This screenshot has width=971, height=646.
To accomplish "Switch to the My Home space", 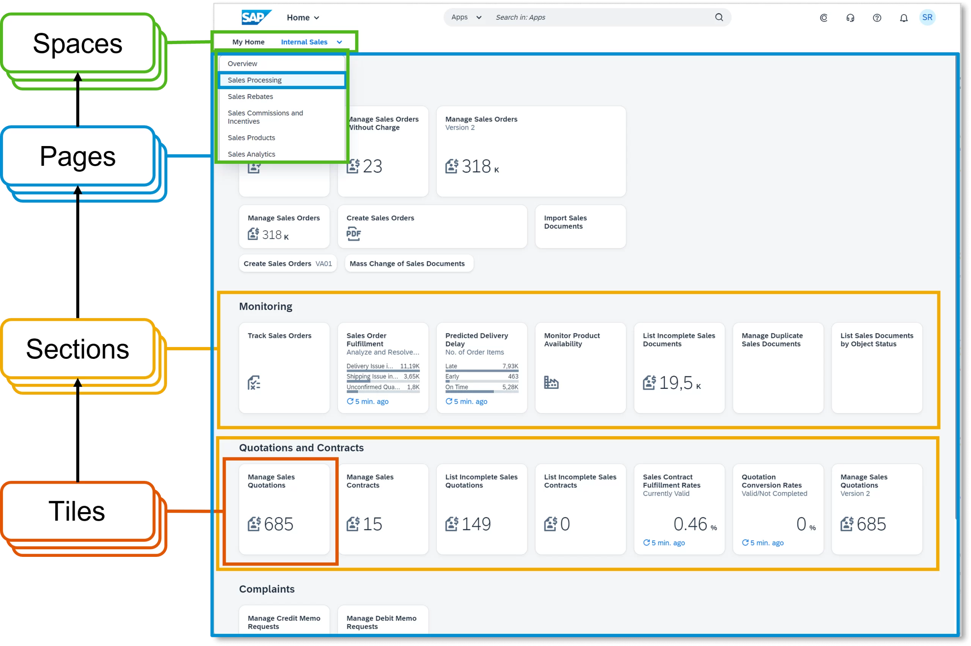I will (248, 42).
